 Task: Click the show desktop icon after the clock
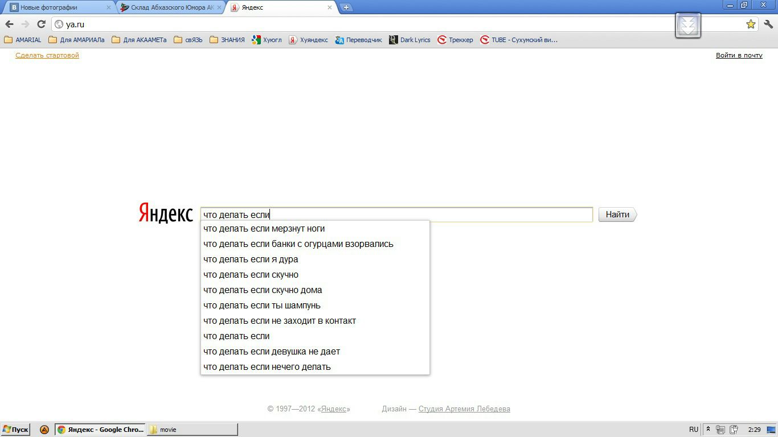tap(771, 430)
